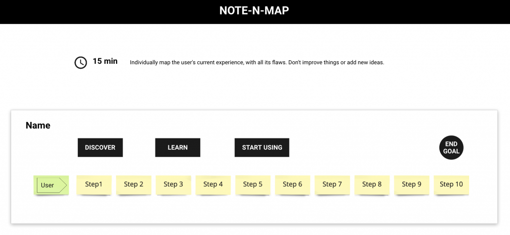Select the START USING stage label
This screenshot has height=235, width=510.
[x=262, y=147]
